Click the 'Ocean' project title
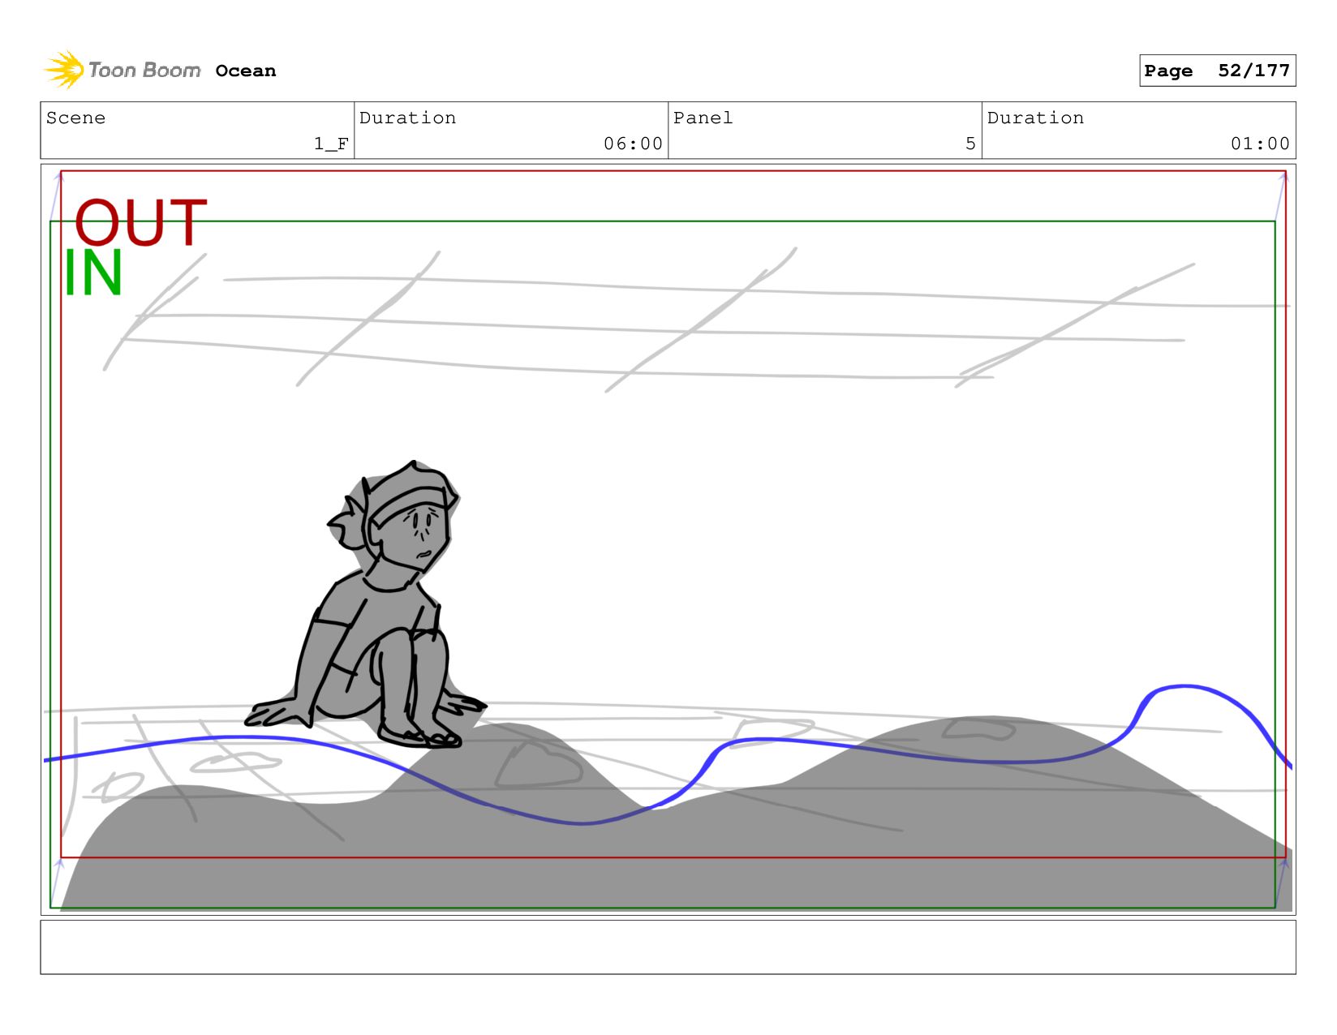 tap(246, 71)
